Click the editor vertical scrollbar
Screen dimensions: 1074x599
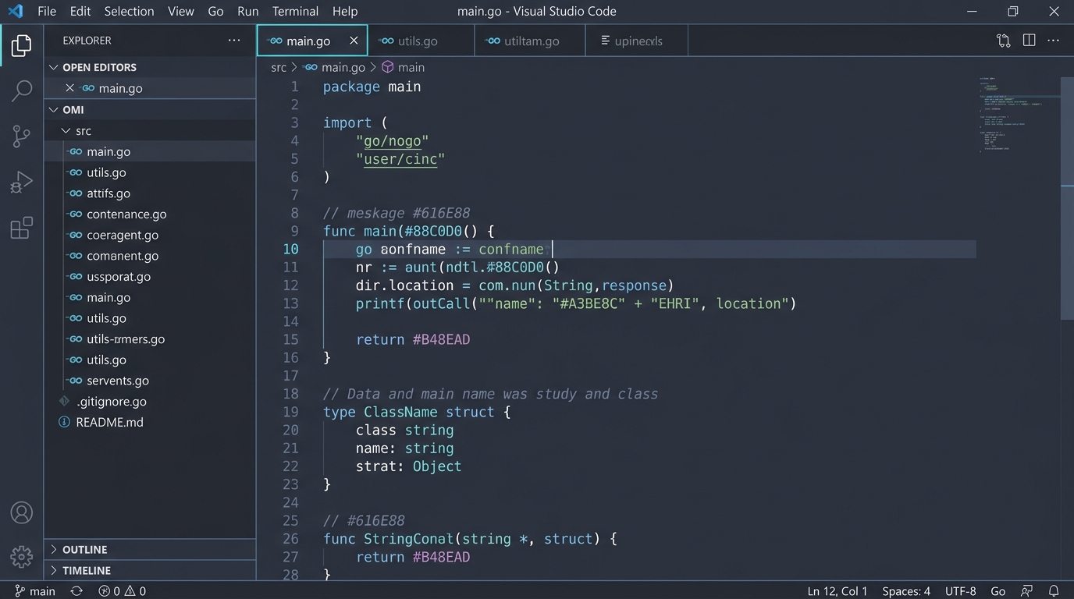pos(1067,199)
